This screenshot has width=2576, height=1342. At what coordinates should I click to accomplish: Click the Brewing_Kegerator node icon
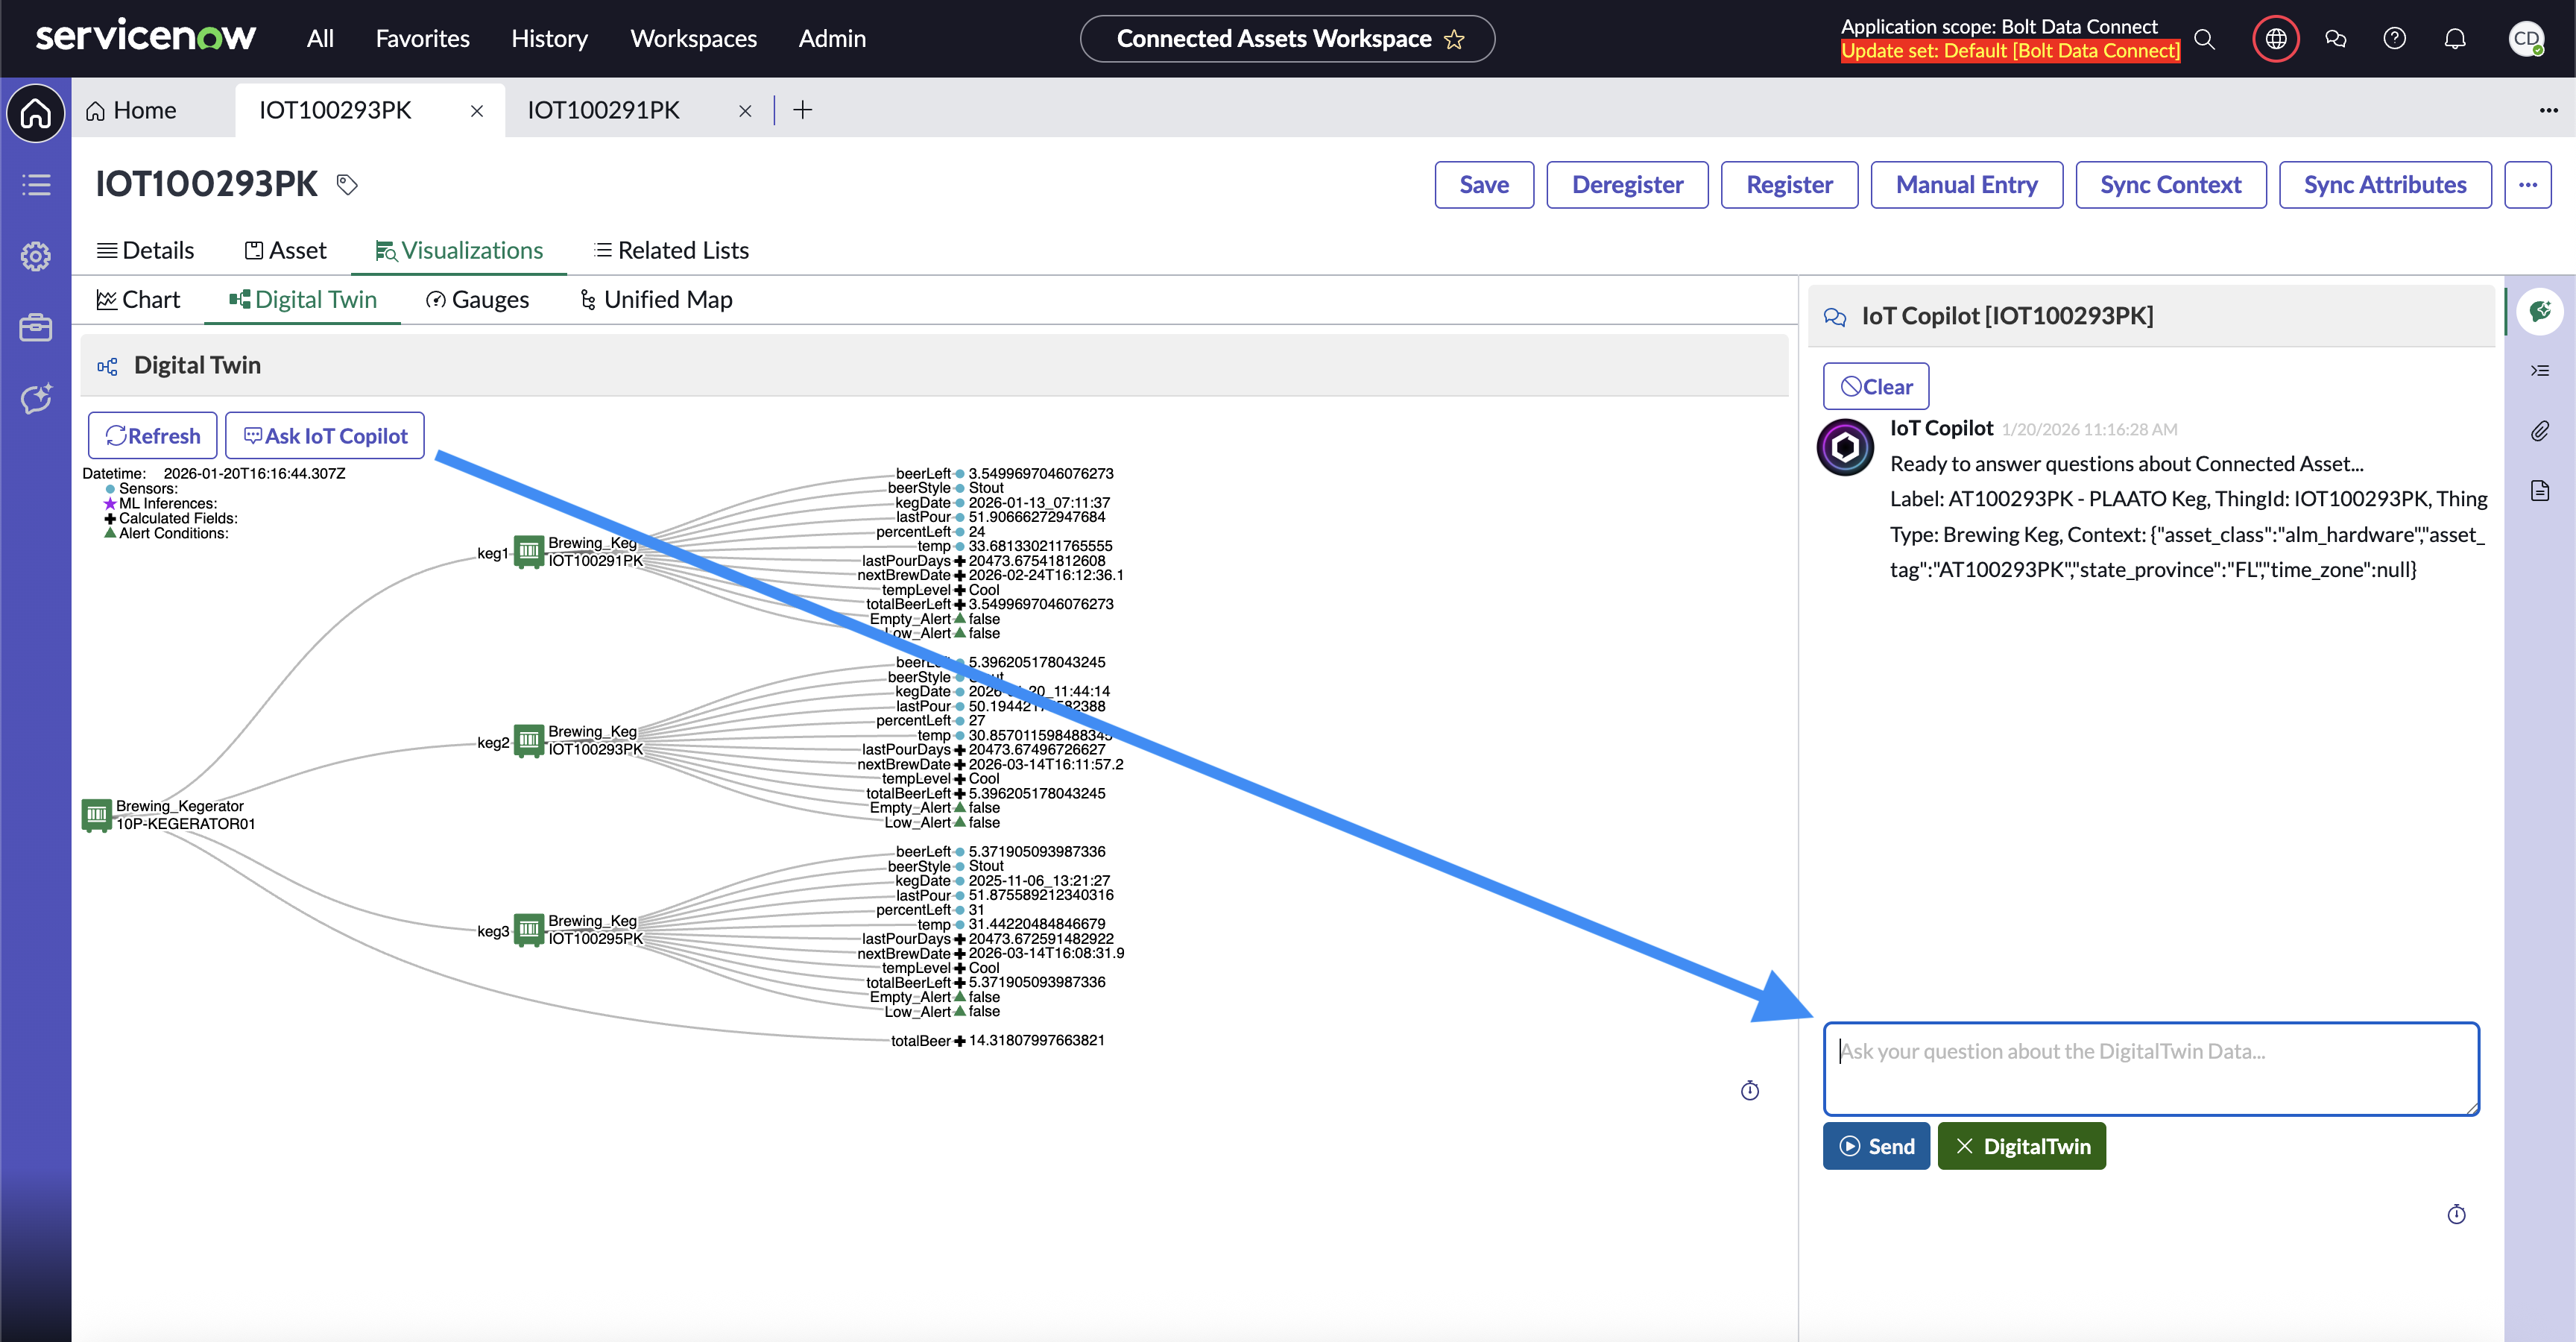pos(97,815)
